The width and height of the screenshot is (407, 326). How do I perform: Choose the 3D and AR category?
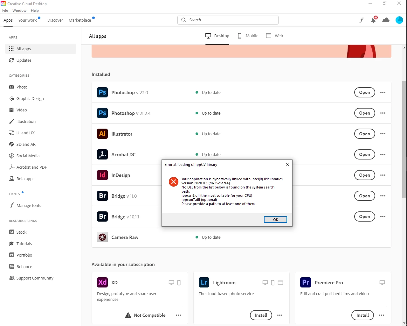click(x=41, y=144)
